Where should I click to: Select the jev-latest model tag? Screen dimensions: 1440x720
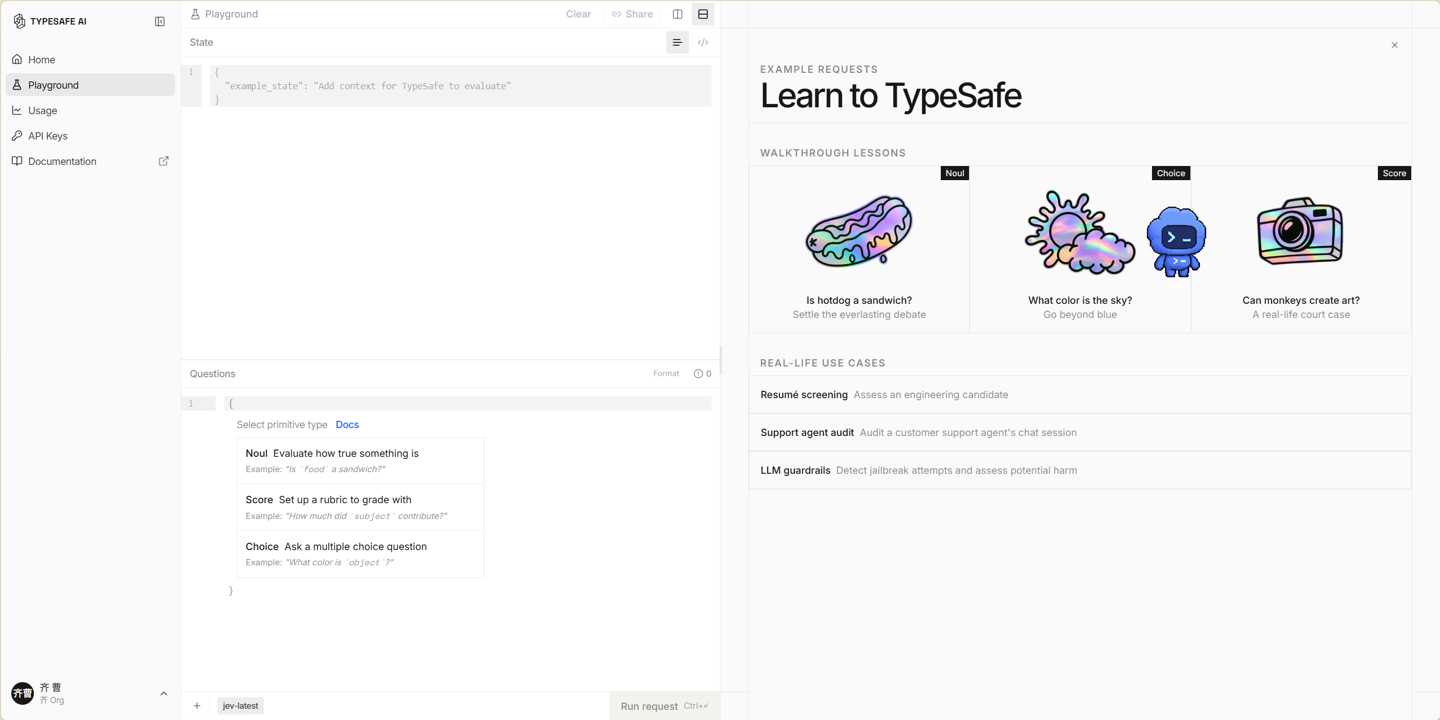241,706
